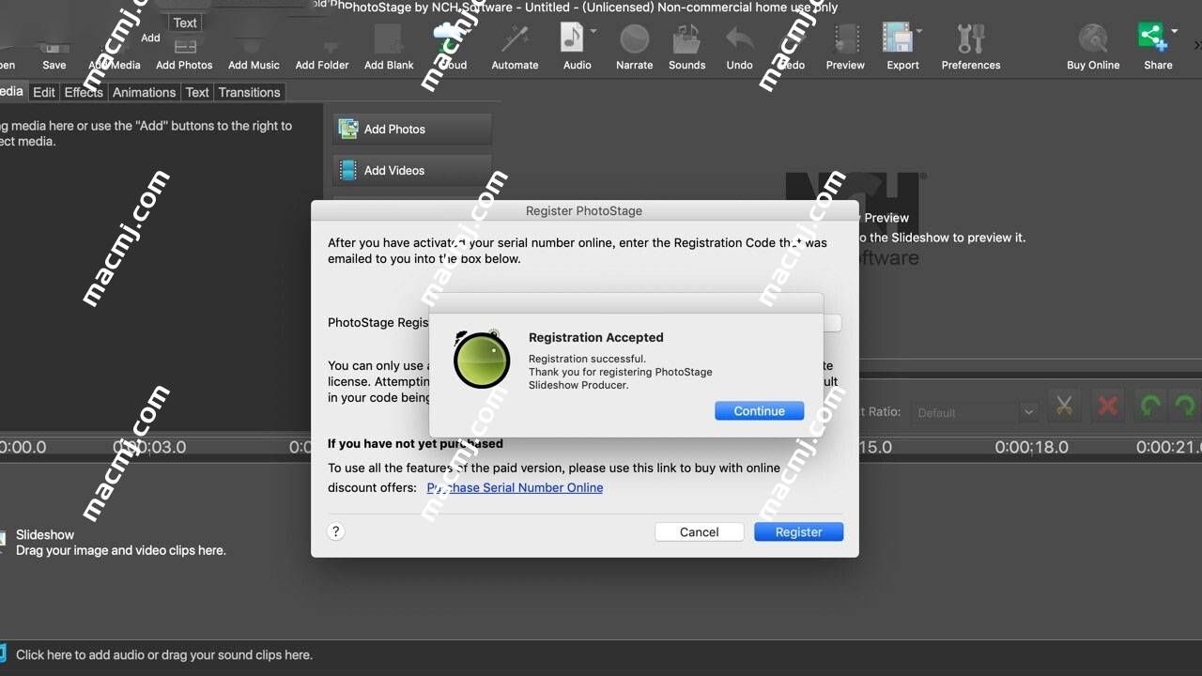Click the blue Register button
The width and height of the screenshot is (1202, 676).
point(799,531)
